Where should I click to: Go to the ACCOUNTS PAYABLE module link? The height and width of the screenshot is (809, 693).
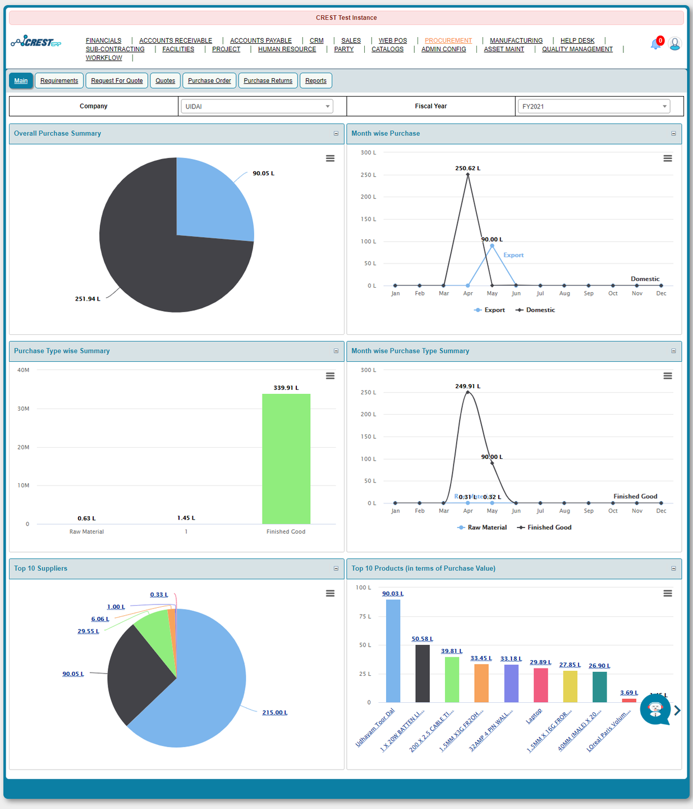click(x=260, y=40)
